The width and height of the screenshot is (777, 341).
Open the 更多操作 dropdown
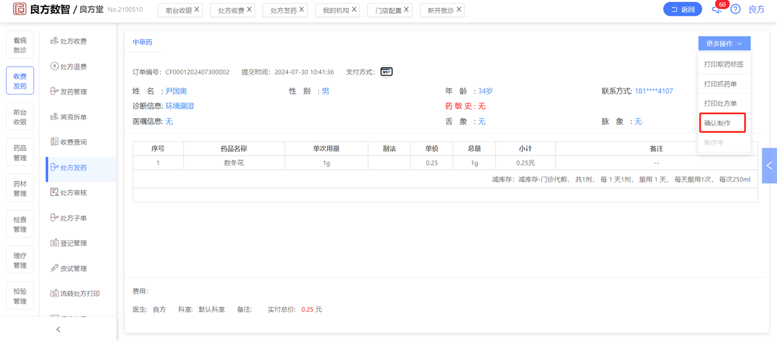[724, 44]
